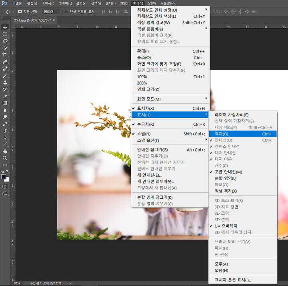Expand 저해상도 인쇄 설정(U) submenu
Screen dimensions: 288x286
click(170, 10)
